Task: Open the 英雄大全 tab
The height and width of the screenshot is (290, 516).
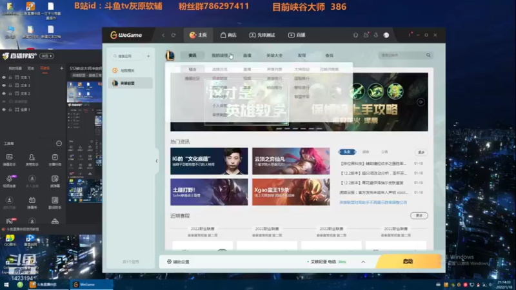Action: [x=275, y=55]
